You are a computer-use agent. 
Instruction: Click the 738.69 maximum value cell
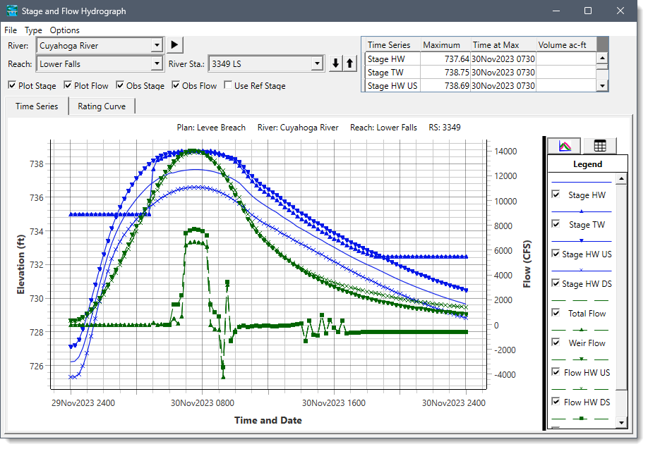point(445,85)
